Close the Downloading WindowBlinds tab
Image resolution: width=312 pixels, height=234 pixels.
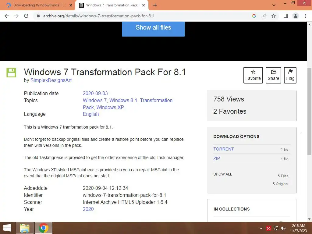tap(71, 5)
